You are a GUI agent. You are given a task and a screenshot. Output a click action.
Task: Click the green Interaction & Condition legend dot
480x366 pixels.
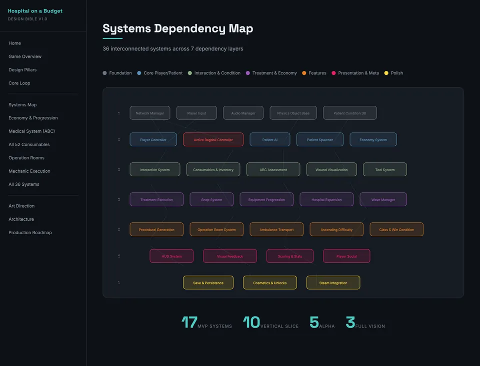click(x=190, y=73)
